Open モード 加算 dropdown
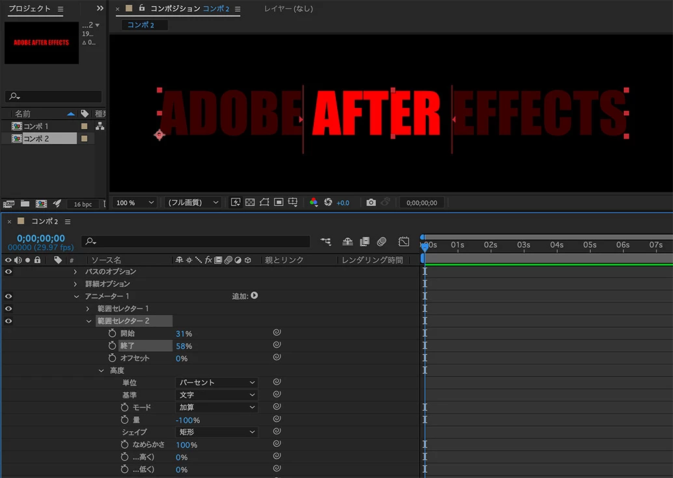This screenshot has height=478, width=673. 216,407
